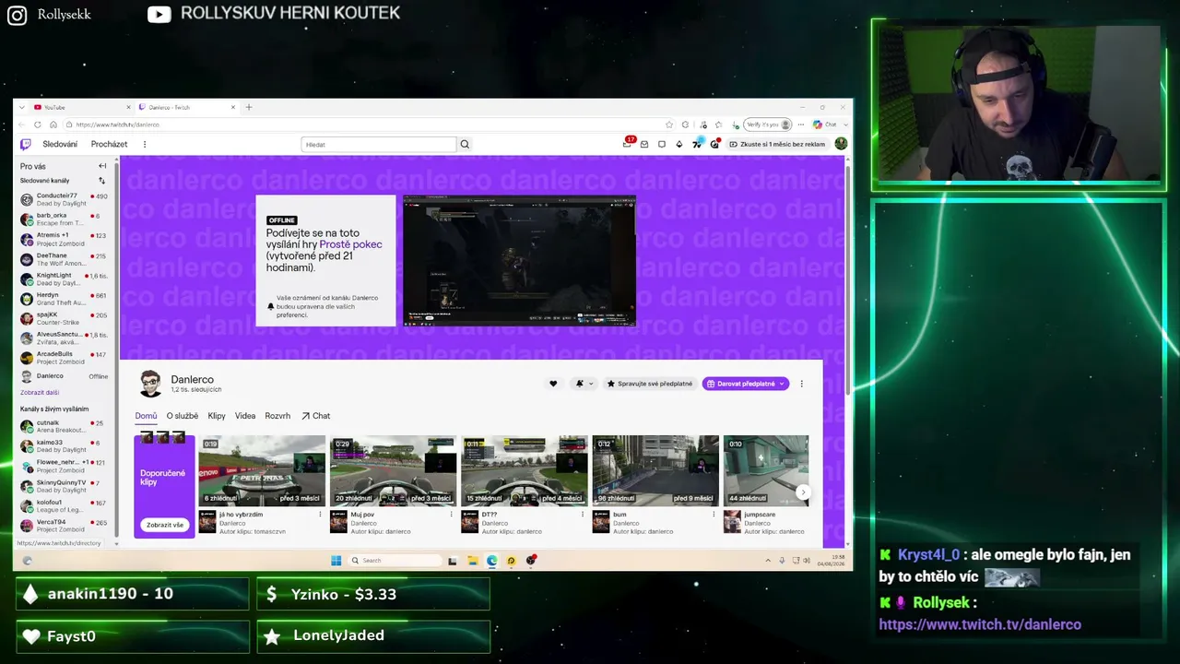Open options for clip 'bum'

pos(714,515)
